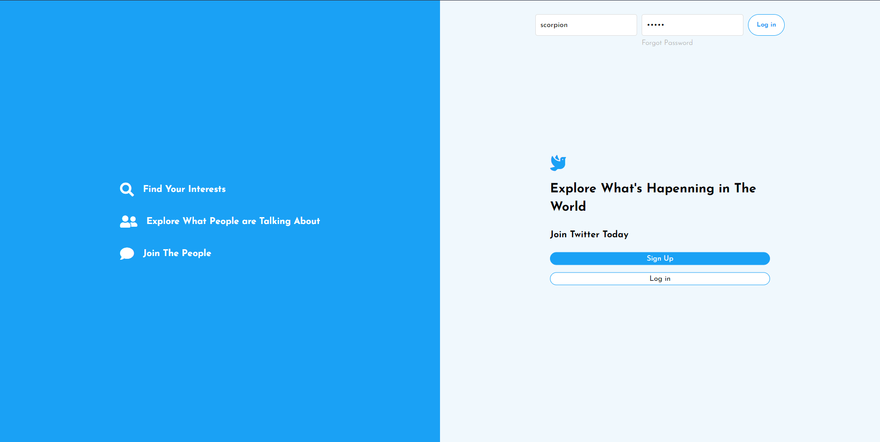Select the Find Your Interests label
This screenshot has width=880, height=442.
pyautogui.click(x=184, y=189)
